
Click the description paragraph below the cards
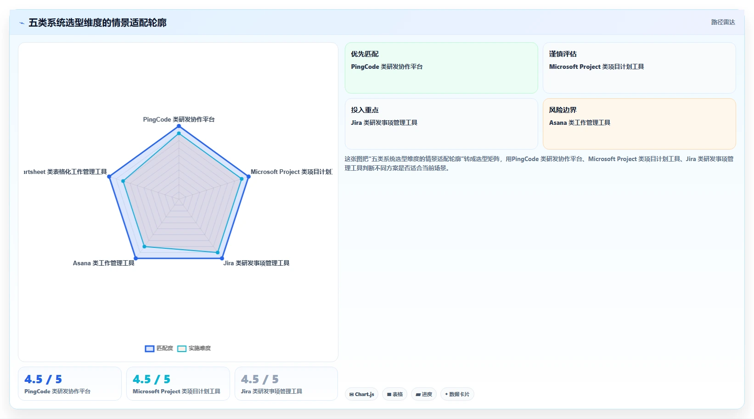[x=540, y=163]
